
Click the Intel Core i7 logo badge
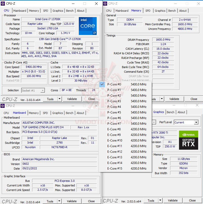click(88, 26)
